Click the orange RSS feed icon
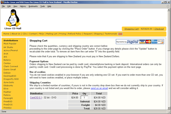Screen dimensions: 171x114 (120, 34)
